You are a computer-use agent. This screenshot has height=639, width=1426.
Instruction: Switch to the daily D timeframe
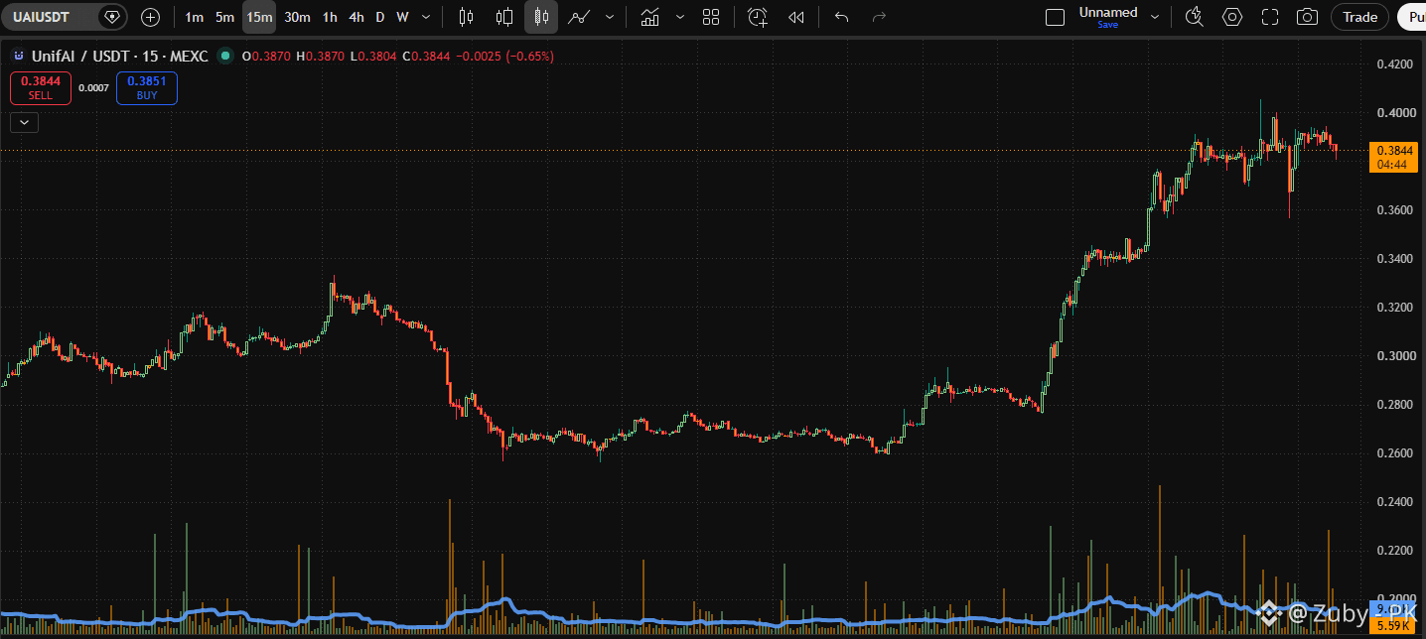point(379,17)
